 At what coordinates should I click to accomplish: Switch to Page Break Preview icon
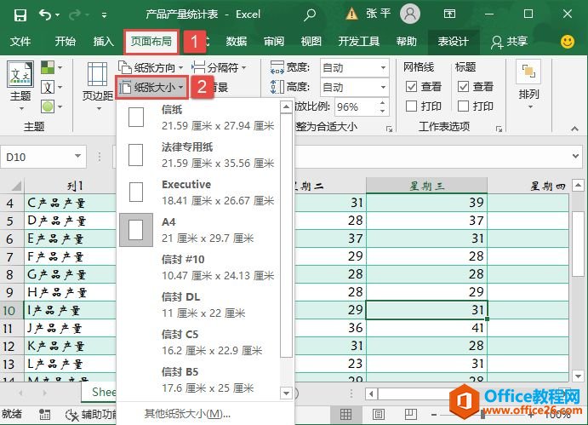coord(411,414)
